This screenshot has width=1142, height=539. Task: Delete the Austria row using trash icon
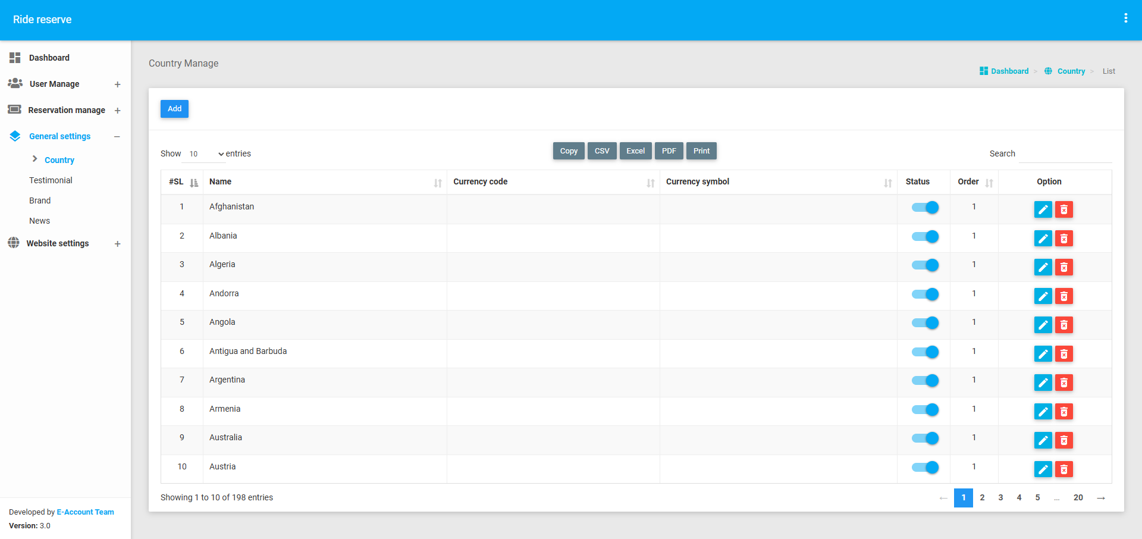tap(1063, 469)
